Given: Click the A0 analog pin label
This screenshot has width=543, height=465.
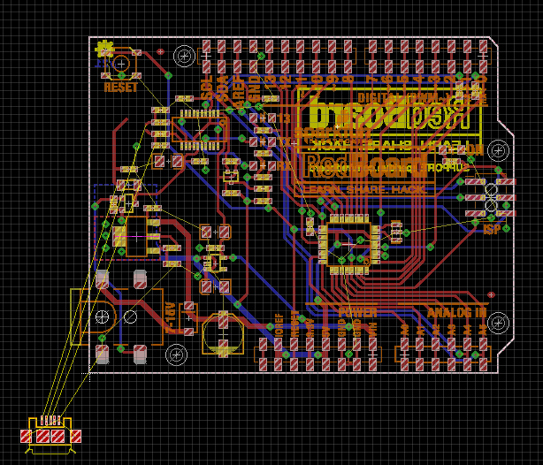Looking at the screenshot, I should [x=404, y=330].
